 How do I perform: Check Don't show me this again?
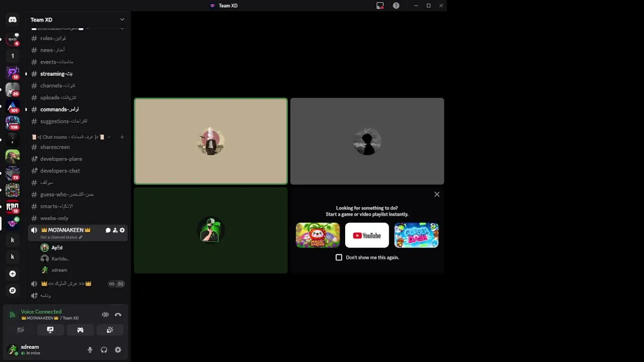point(339,257)
